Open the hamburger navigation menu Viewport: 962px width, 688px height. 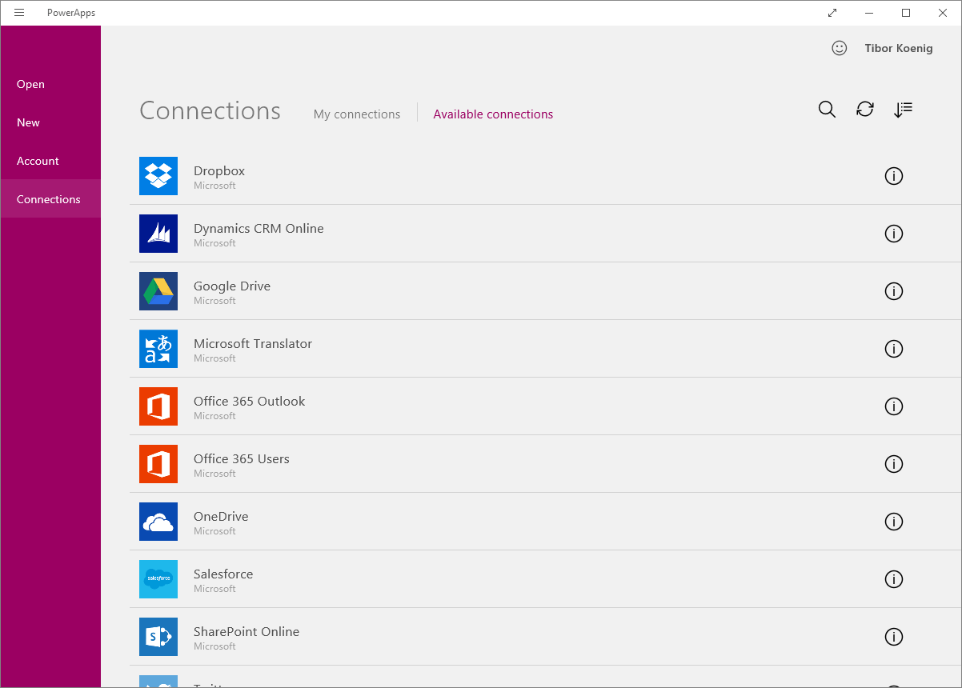(19, 13)
